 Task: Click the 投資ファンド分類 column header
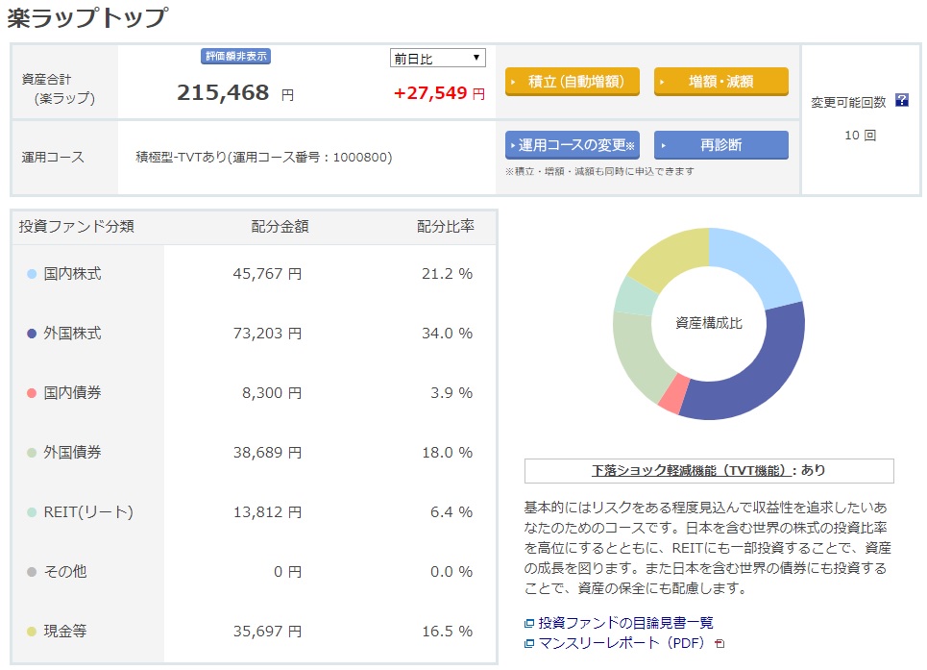[76, 227]
